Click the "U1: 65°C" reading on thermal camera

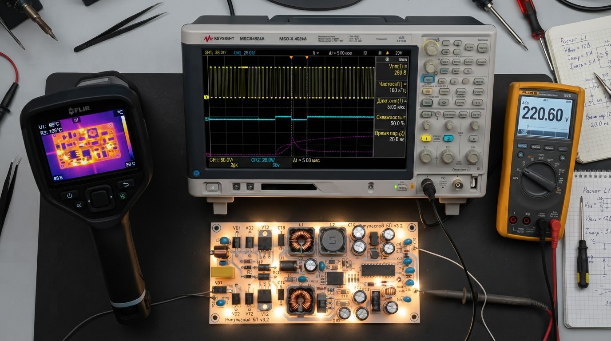coord(48,126)
